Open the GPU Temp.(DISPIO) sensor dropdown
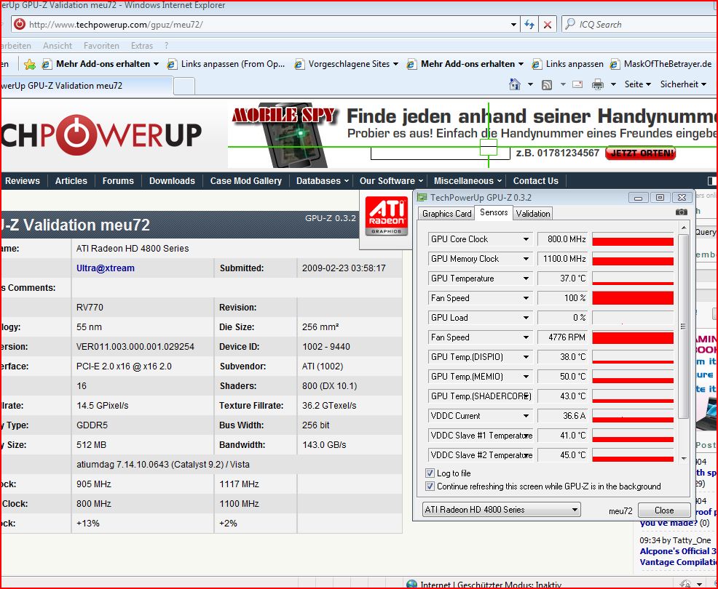This screenshot has height=589, width=718. click(526, 357)
